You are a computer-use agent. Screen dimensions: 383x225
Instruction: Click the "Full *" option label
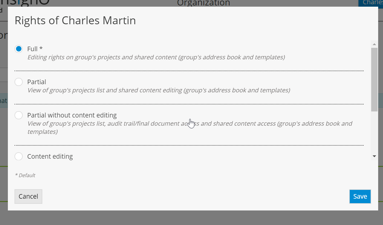[x=35, y=49]
